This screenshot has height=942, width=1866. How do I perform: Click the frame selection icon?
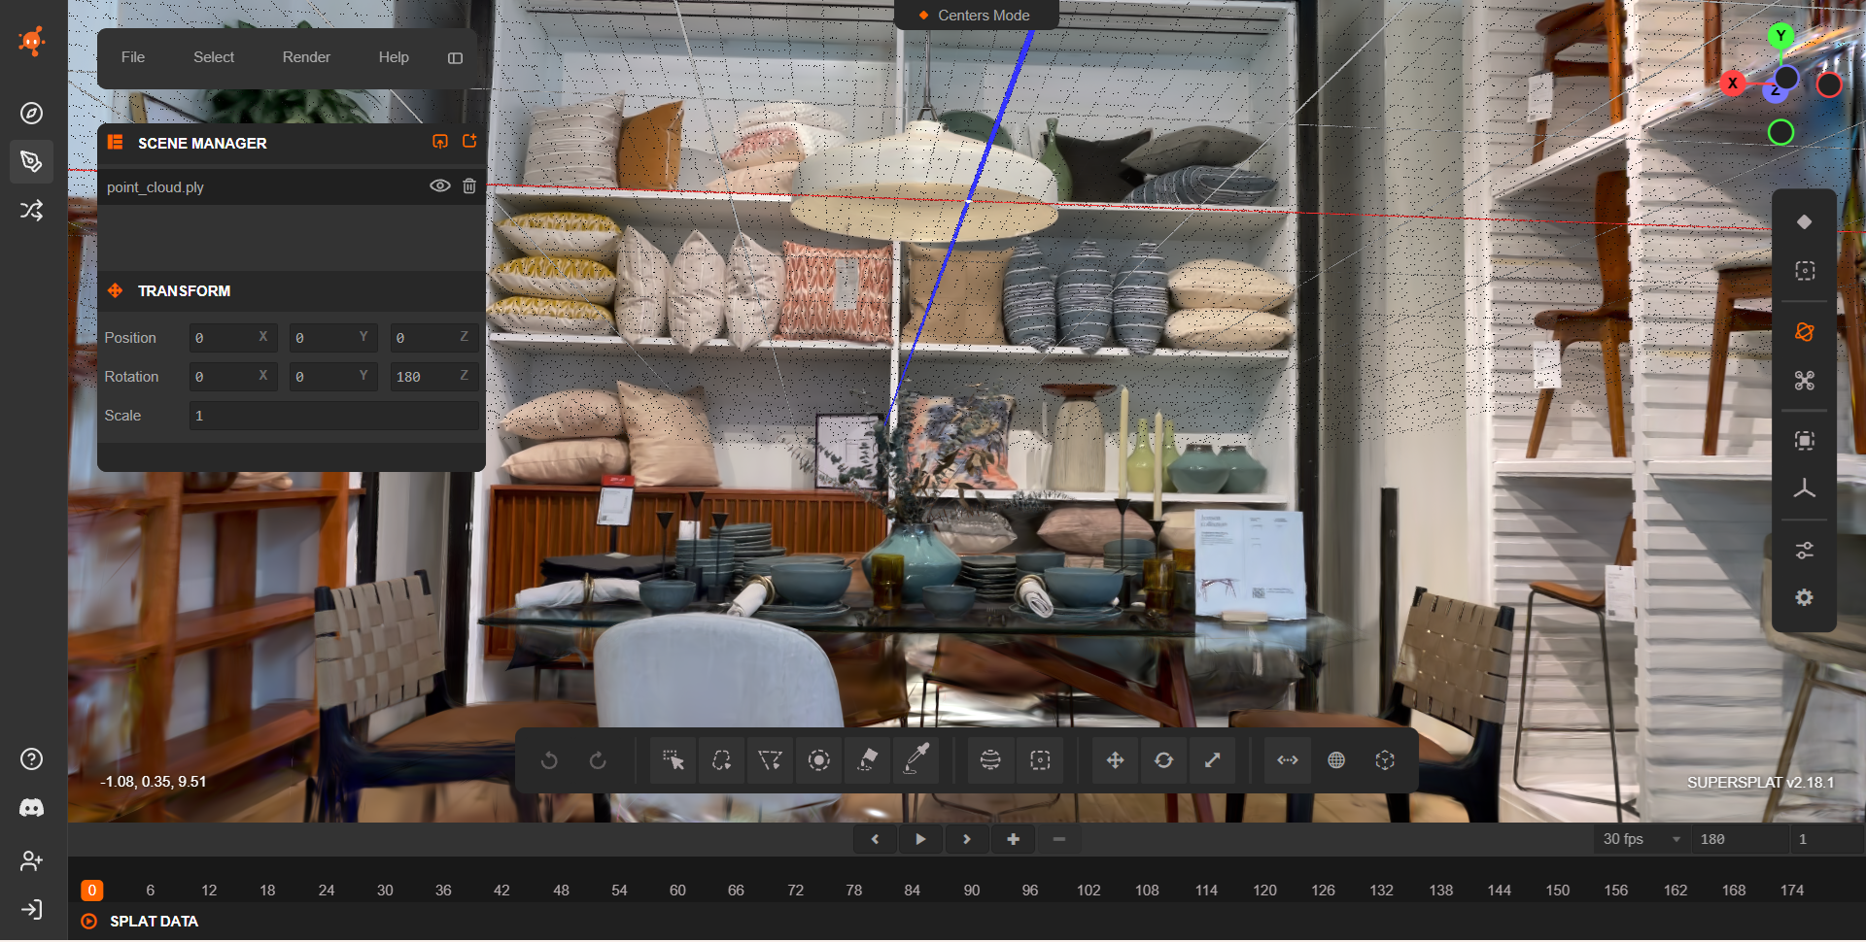coord(1804,441)
